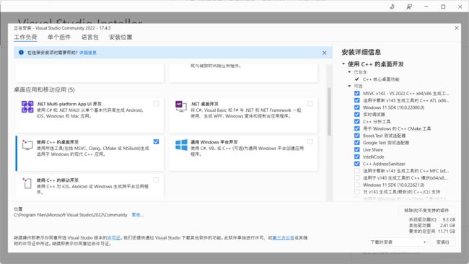
Task: Uncheck MSVC v143 - VS 2022 C++ x64/x86 component
Action: (x=357, y=93)
